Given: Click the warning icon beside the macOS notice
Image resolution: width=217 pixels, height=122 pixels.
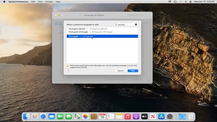Looking at the screenshot, I should tap(68, 66).
